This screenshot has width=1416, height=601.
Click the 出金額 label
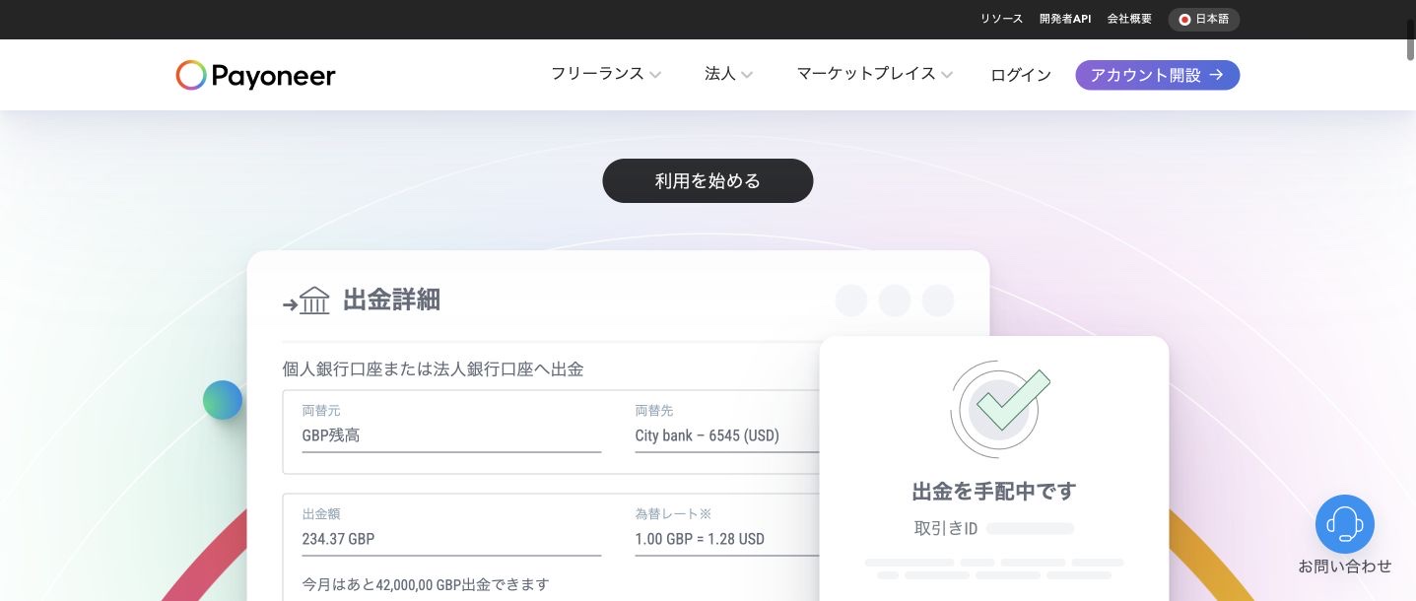pos(321,513)
